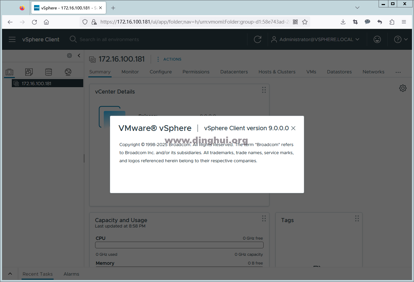Open the feedback smiley icon

[377, 39]
